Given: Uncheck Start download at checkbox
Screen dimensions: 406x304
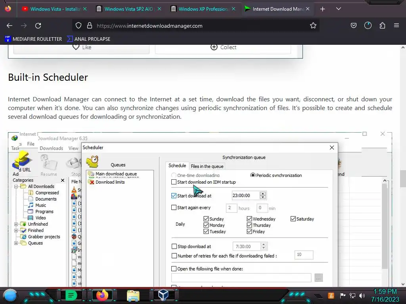Looking at the screenshot, I should (x=174, y=196).
